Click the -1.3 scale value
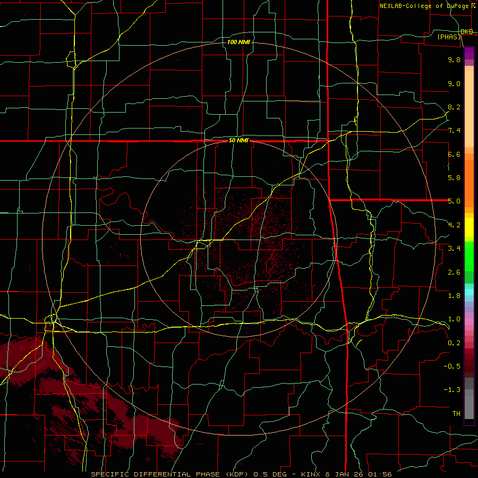The image size is (478, 478). pos(452,390)
